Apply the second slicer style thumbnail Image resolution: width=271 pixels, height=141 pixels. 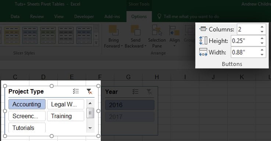click(x=30, y=35)
